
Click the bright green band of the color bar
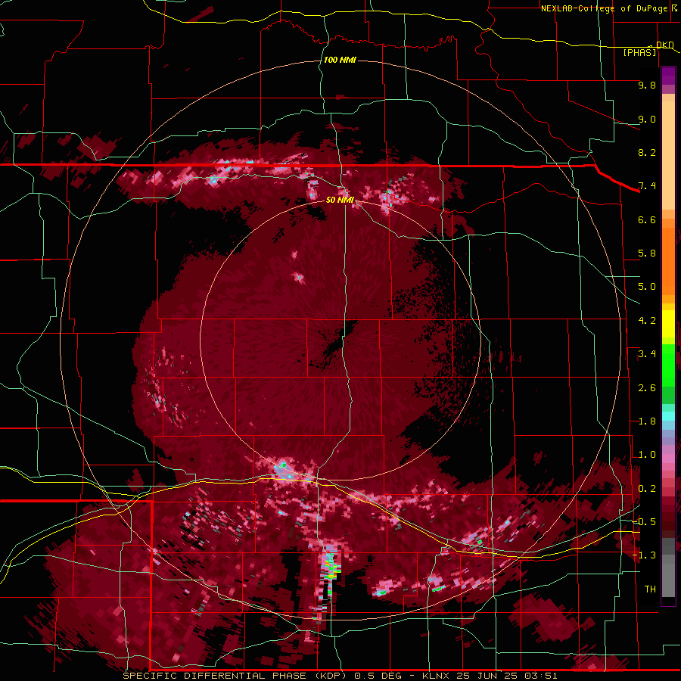tap(668, 365)
